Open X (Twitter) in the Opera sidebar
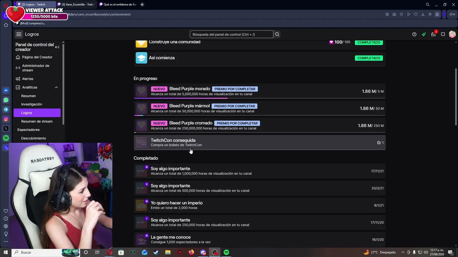This screenshot has height=257, width=458. (6, 128)
